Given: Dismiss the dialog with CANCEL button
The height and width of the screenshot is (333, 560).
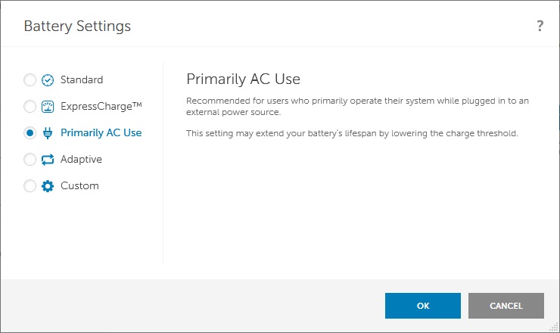Looking at the screenshot, I should click(506, 306).
